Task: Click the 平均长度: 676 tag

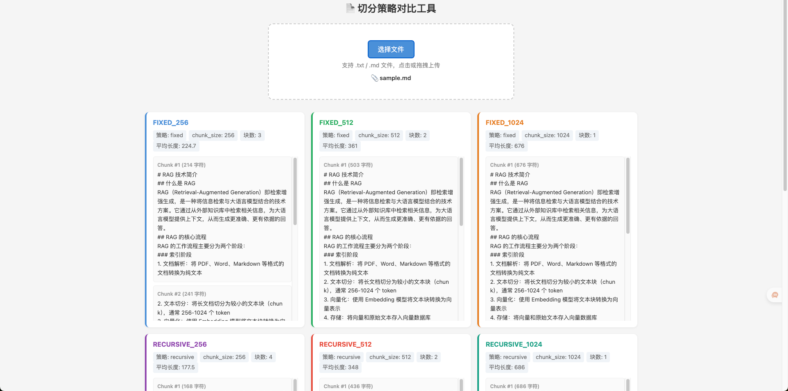Action: pos(506,146)
